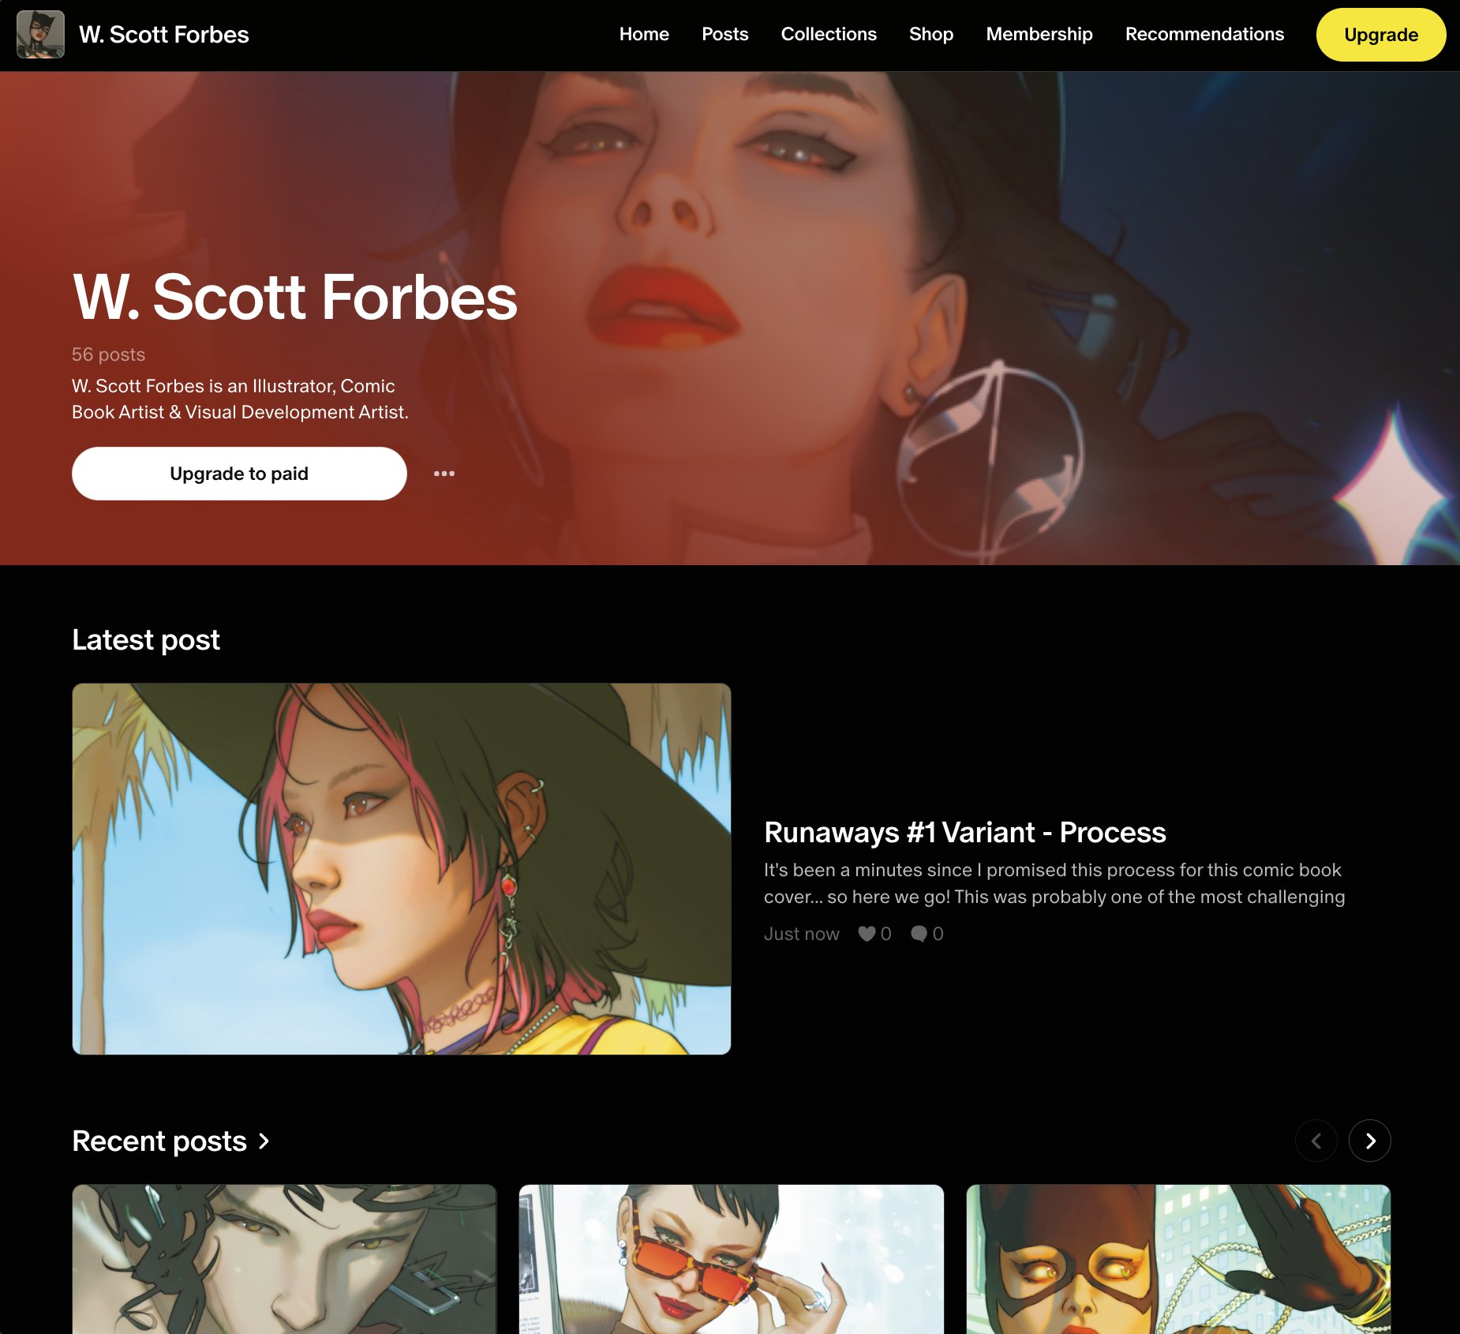Go to next recent posts with right arrow
This screenshot has height=1334, width=1460.
pyautogui.click(x=1370, y=1141)
